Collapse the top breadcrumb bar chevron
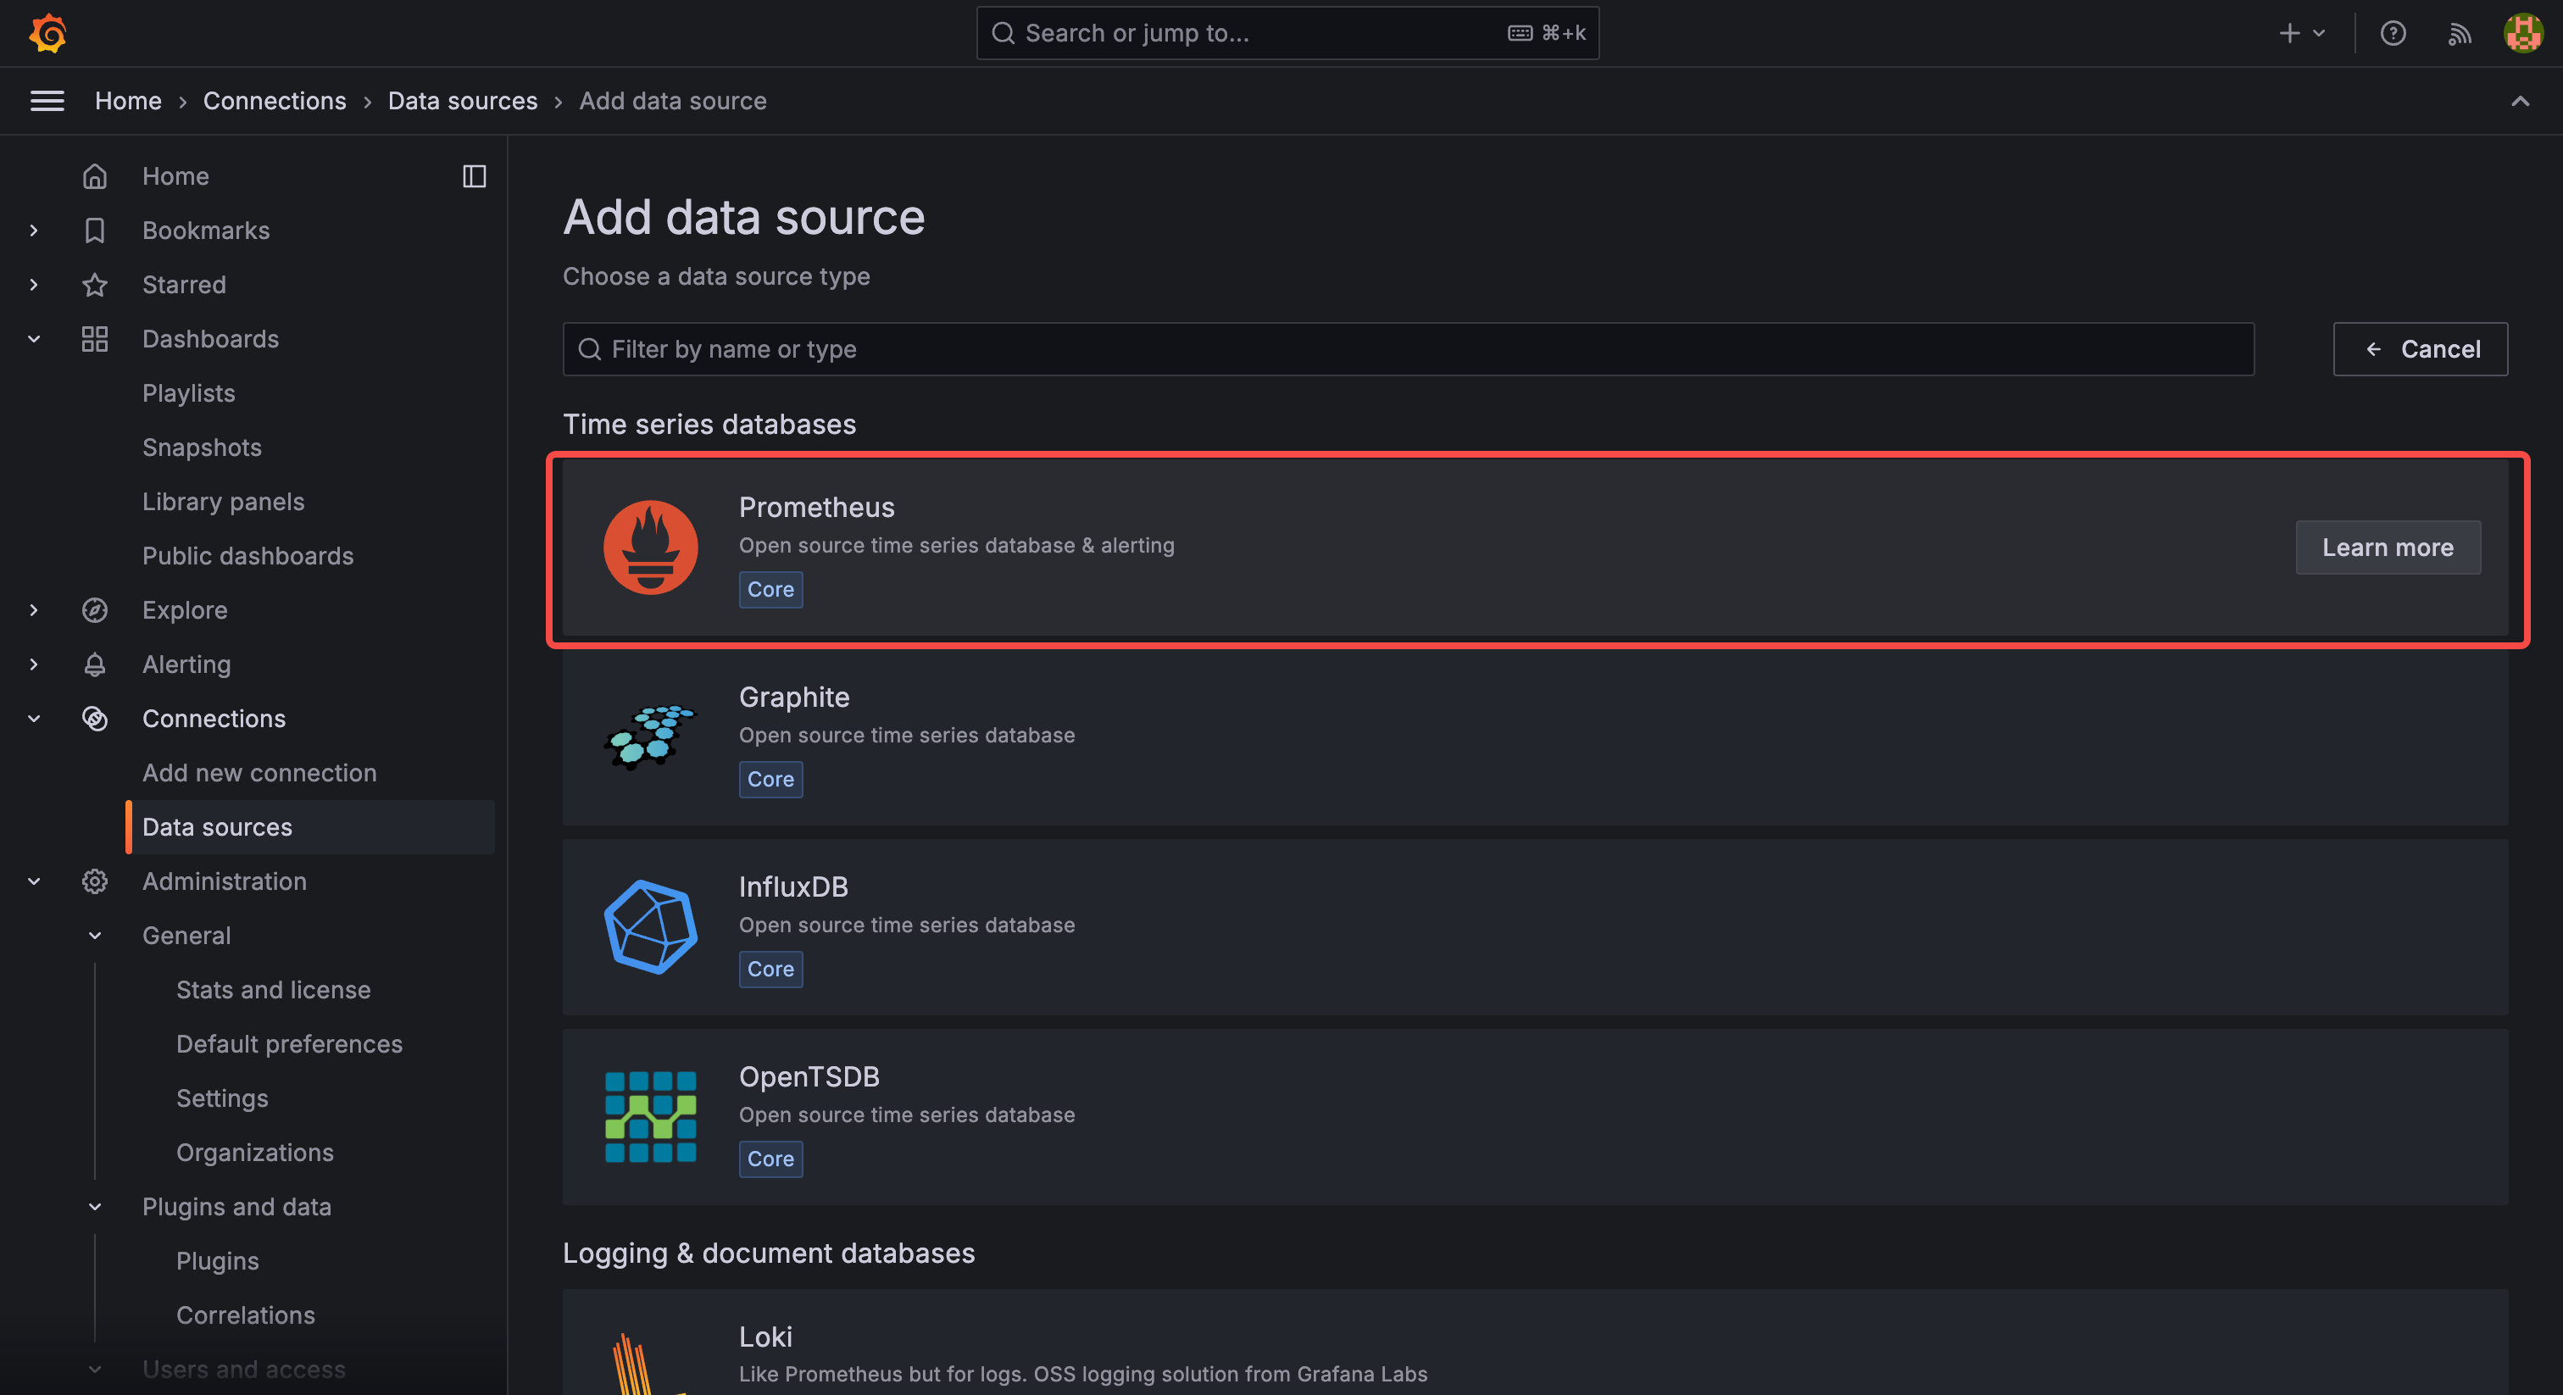The image size is (2563, 1395). point(2519,101)
